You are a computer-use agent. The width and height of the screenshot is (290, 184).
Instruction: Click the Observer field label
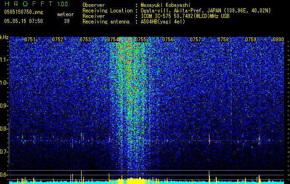94,5
